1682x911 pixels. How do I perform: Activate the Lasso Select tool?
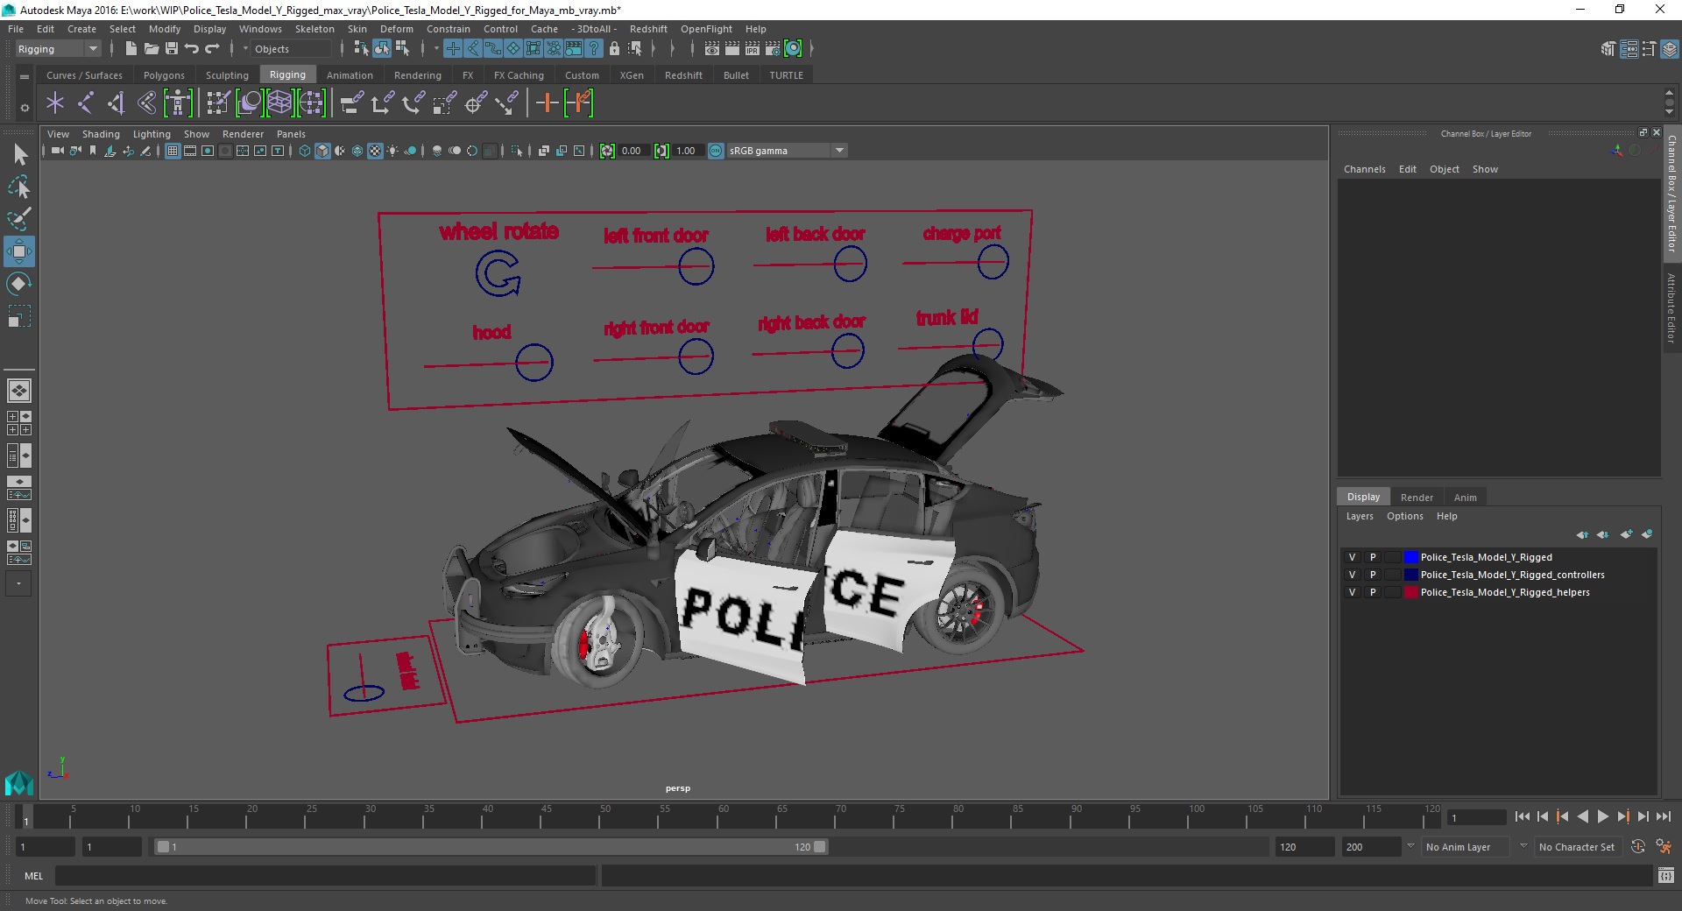tap(19, 187)
